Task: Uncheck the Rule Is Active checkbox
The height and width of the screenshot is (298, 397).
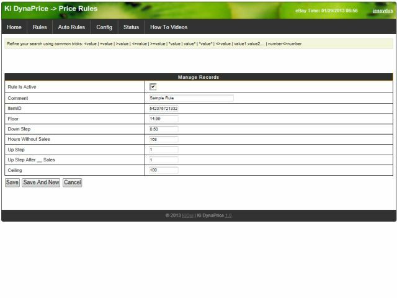Action: [x=153, y=87]
